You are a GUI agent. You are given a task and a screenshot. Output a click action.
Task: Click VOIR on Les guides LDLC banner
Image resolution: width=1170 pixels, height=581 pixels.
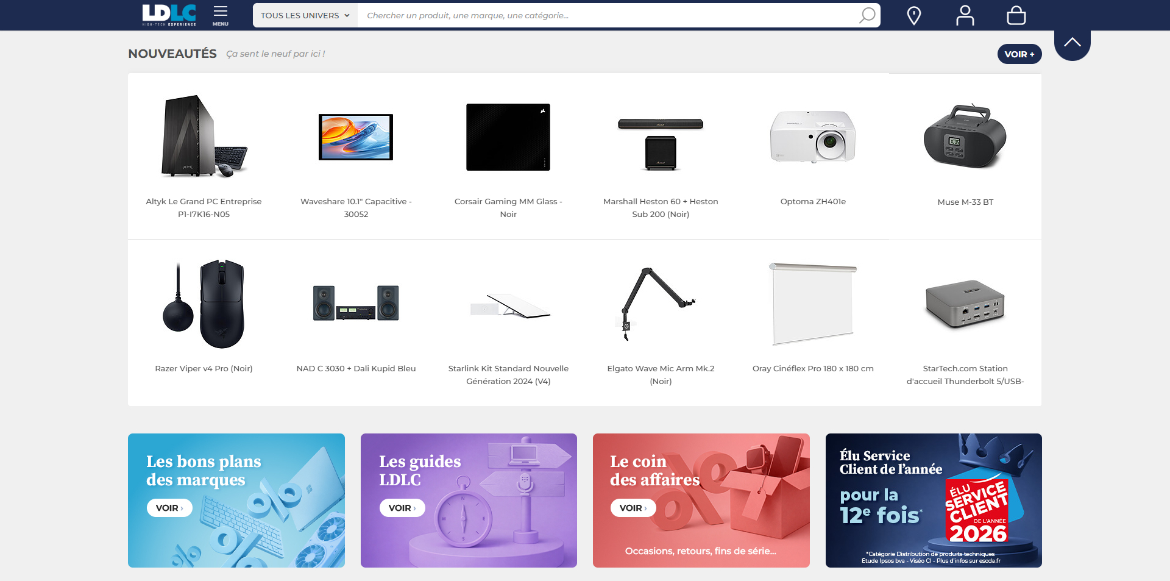tap(402, 508)
